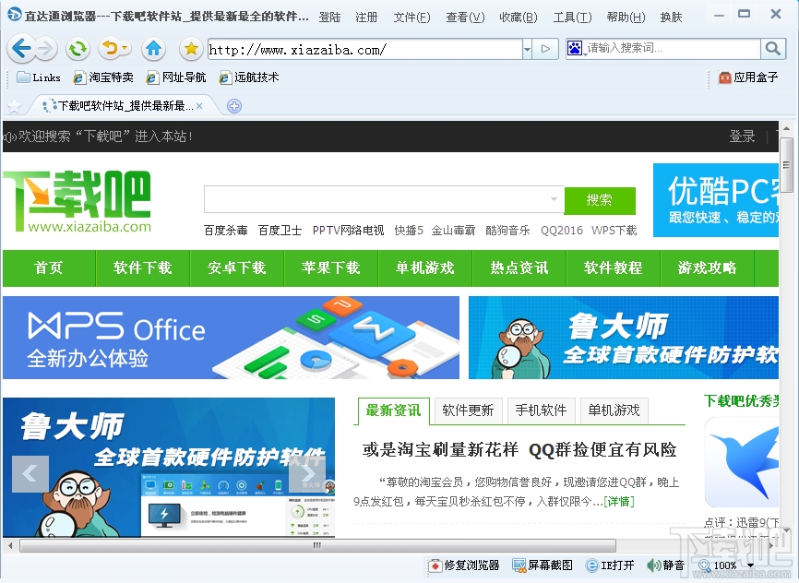The image size is (799, 583).
Task: Click the yellow star favorites icon
Action: [x=191, y=49]
